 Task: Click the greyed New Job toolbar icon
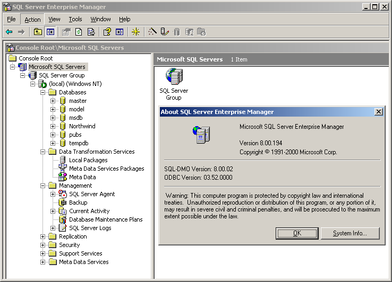pos(201,32)
